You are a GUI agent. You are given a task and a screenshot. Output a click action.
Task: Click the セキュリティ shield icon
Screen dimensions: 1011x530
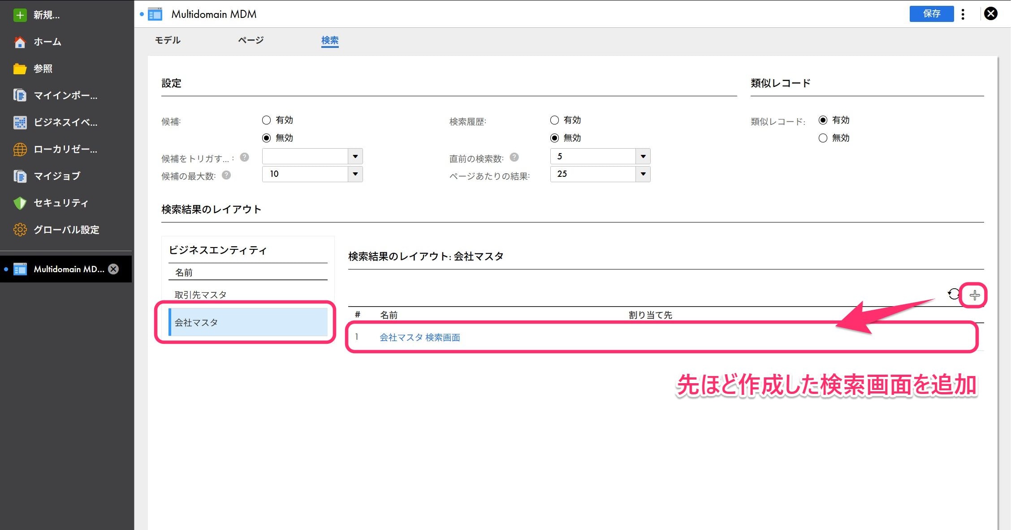[x=20, y=203]
